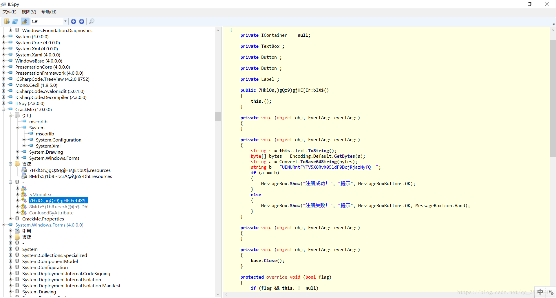Expand the CrackMe.Properties namespace
This screenshot has width=556, height=298.
click(10, 219)
